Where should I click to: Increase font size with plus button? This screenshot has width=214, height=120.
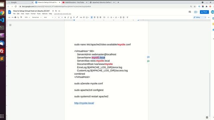62,17
